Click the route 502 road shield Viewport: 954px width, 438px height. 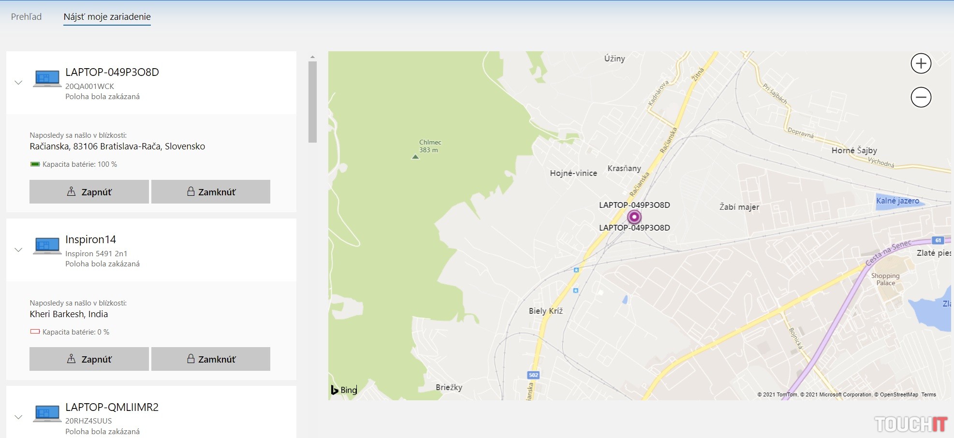[x=533, y=375]
